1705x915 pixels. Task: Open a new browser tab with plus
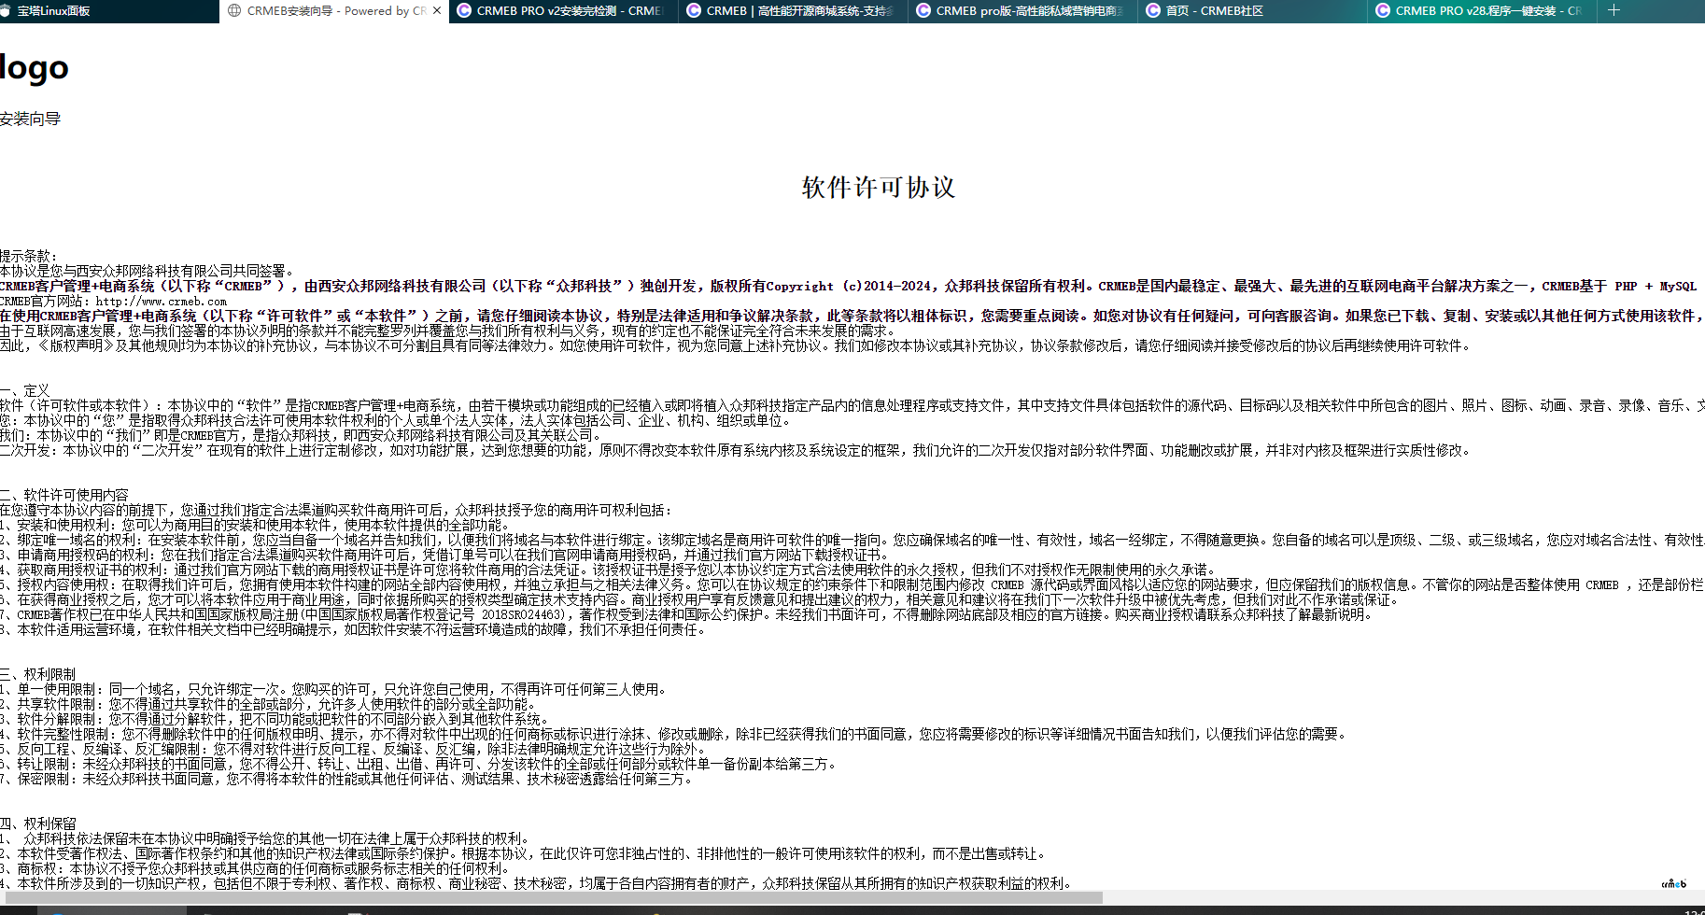click(1613, 10)
